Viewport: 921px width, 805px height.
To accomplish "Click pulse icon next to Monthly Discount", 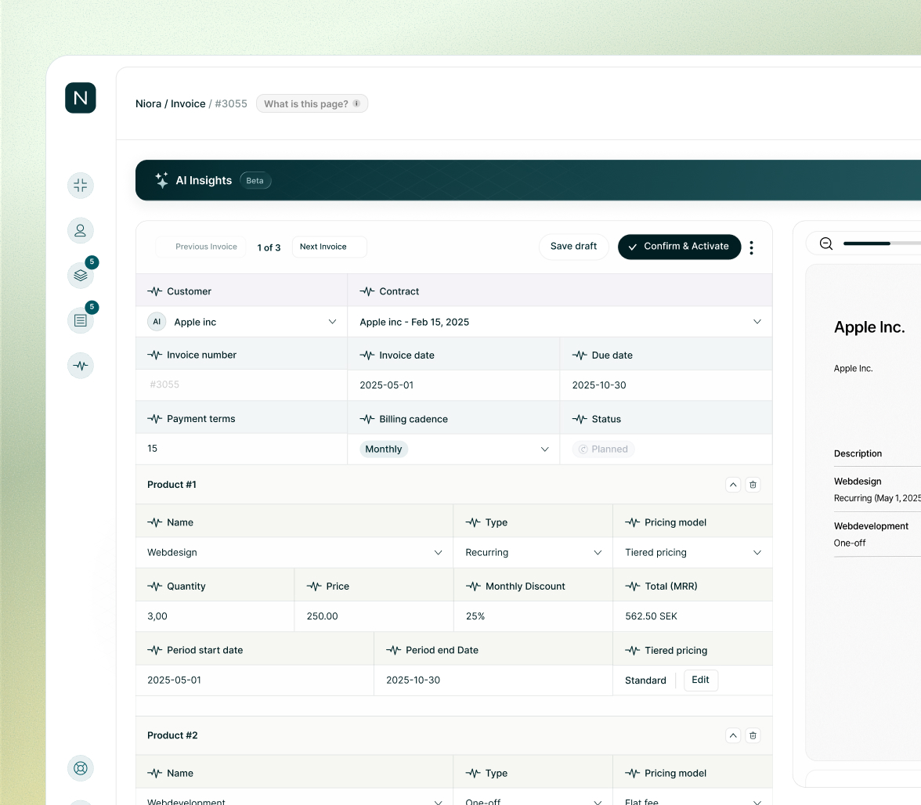I will tap(473, 586).
